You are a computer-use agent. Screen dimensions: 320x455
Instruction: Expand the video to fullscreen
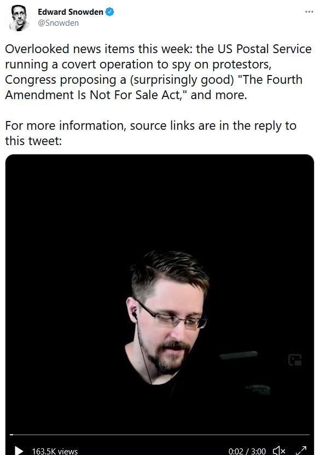pyautogui.click(x=301, y=451)
